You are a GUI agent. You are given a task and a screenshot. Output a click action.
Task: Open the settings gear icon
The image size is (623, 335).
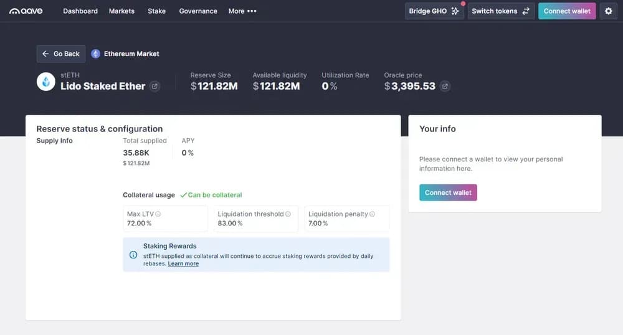(x=609, y=11)
